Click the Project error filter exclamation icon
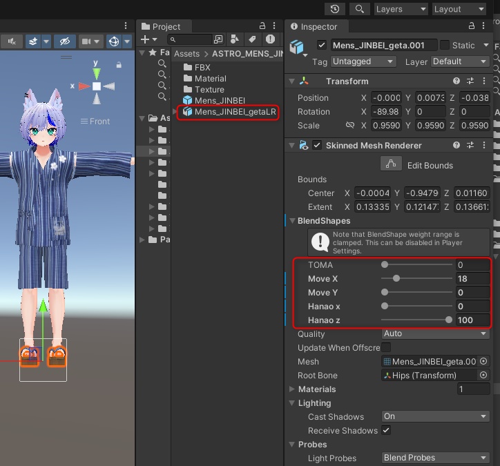The image size is (500, 466). coord(271,39)
